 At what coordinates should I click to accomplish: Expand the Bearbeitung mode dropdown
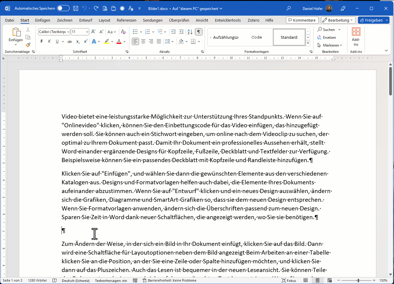[338, 20]
